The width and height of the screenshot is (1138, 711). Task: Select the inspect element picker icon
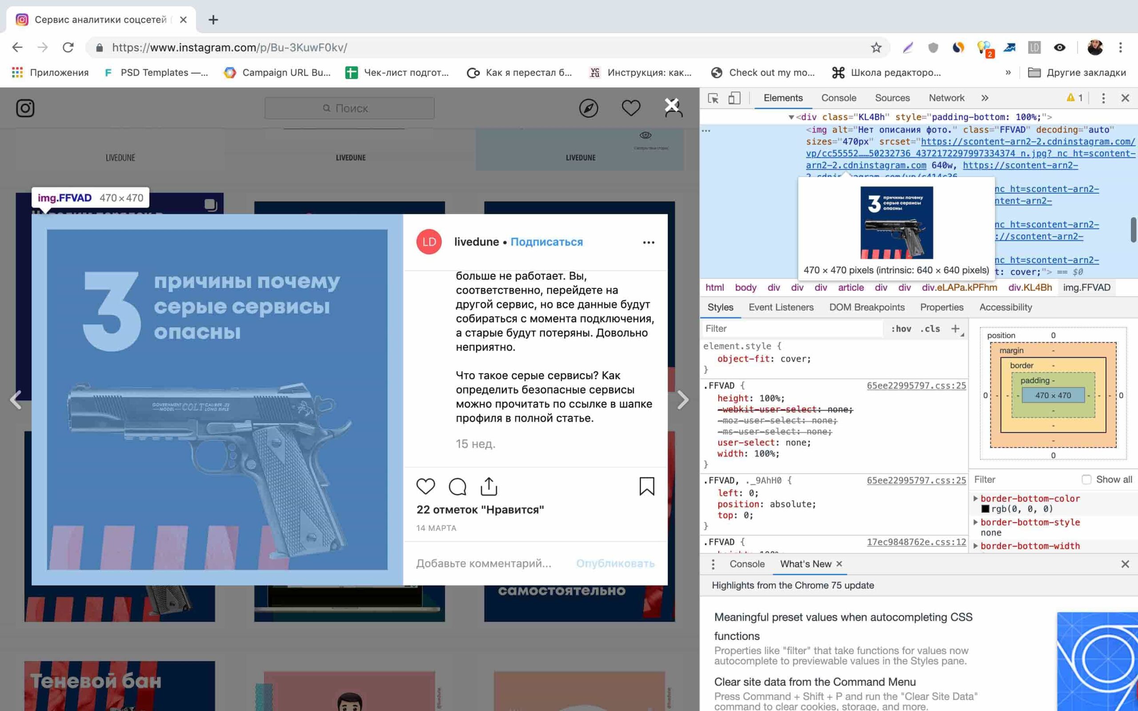(713, 98)
